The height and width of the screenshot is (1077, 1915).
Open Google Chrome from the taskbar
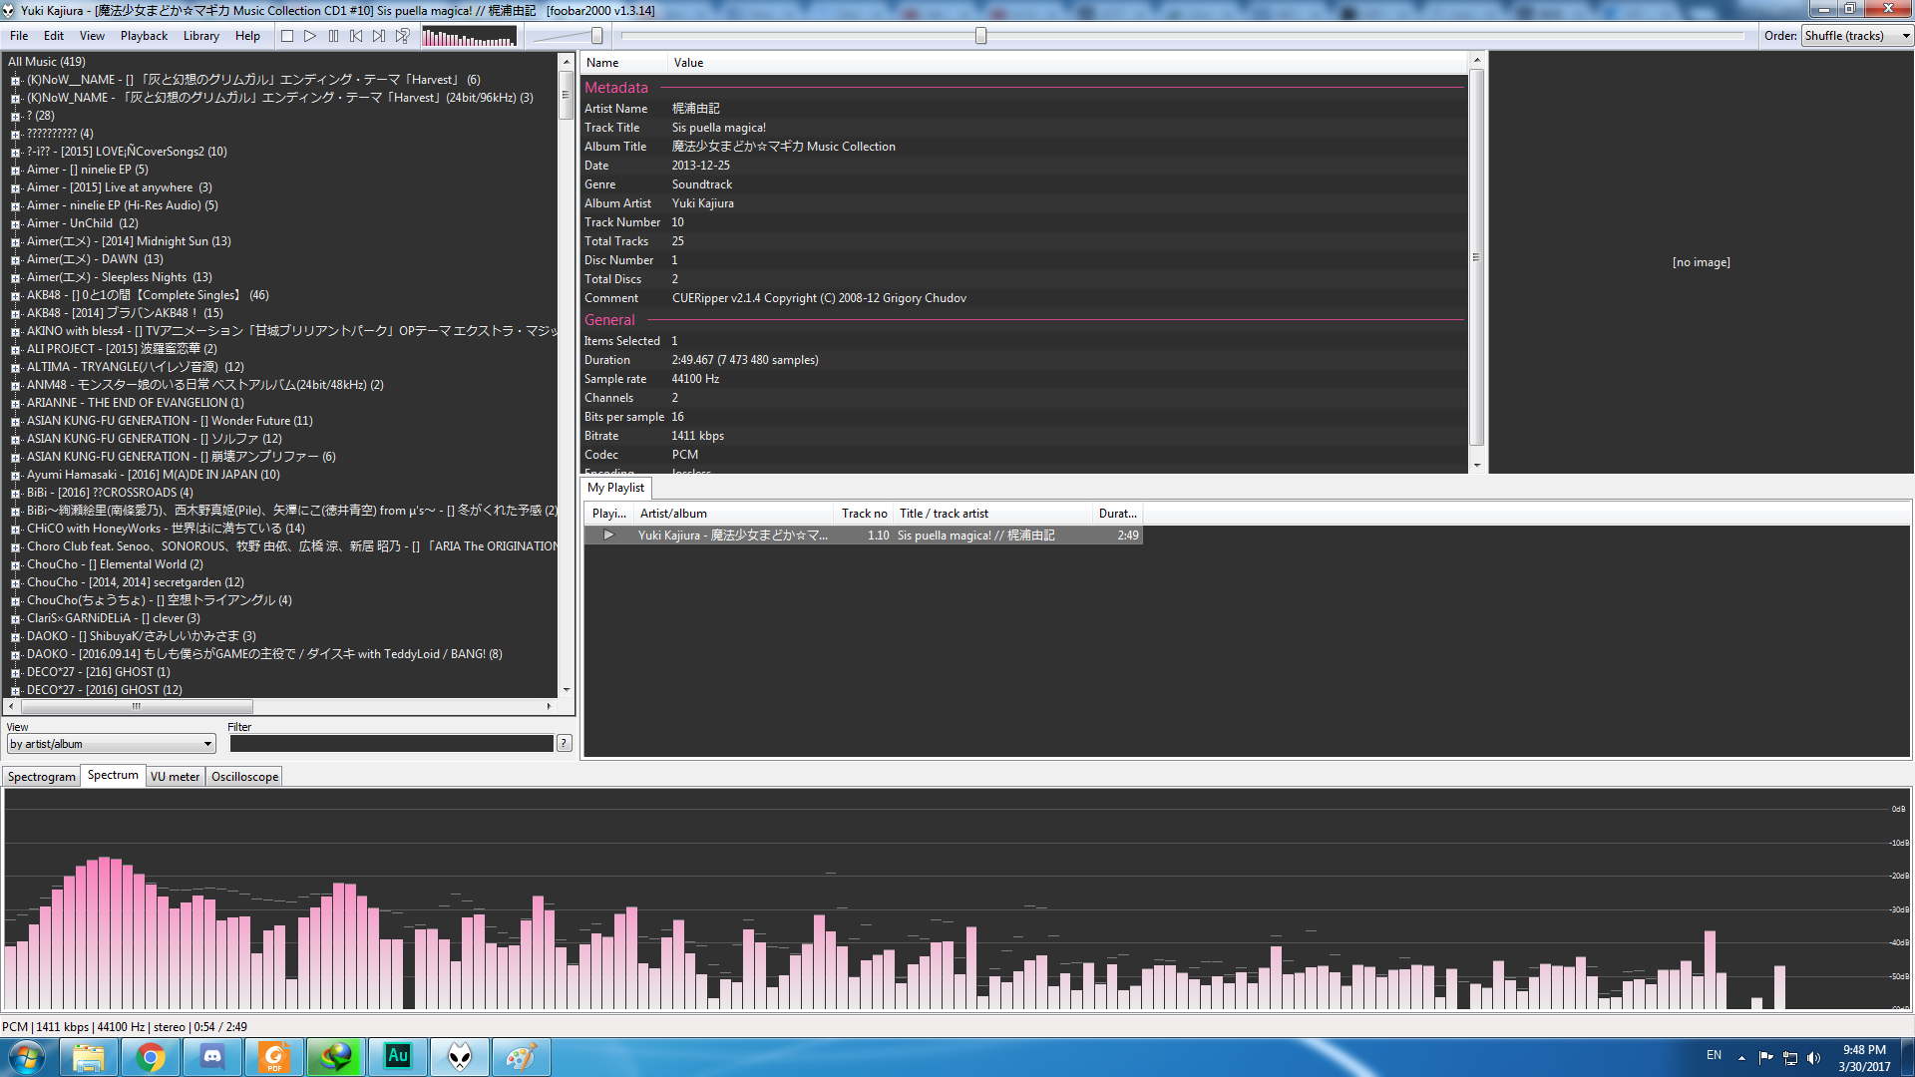pyautogui.click(x=151, y=1057)
